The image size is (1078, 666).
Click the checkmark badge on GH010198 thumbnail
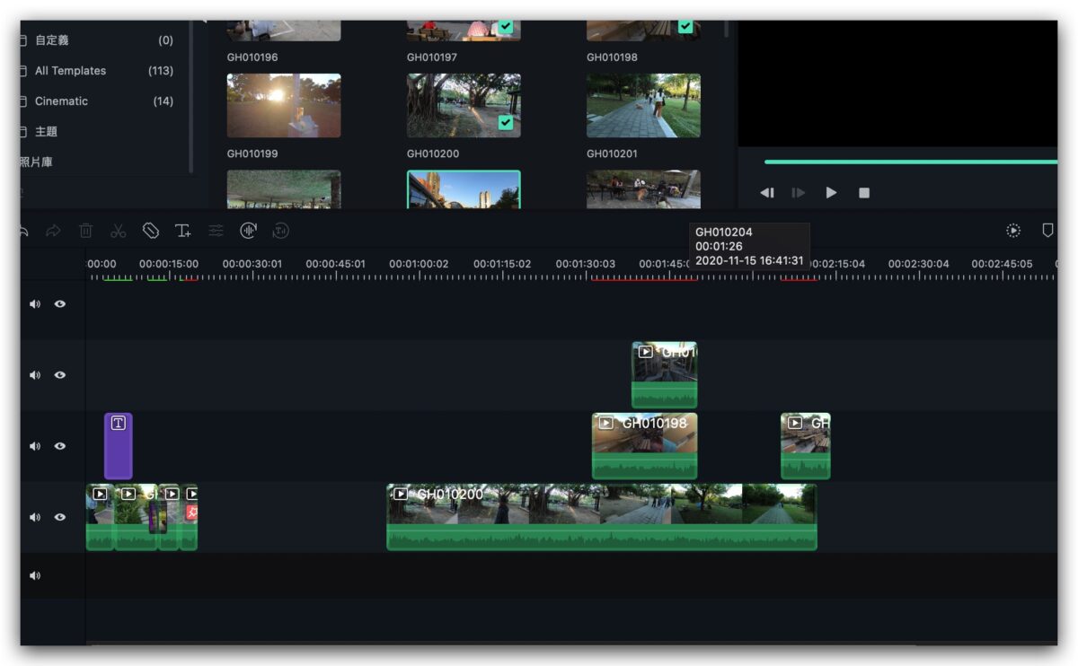[685, 27]
